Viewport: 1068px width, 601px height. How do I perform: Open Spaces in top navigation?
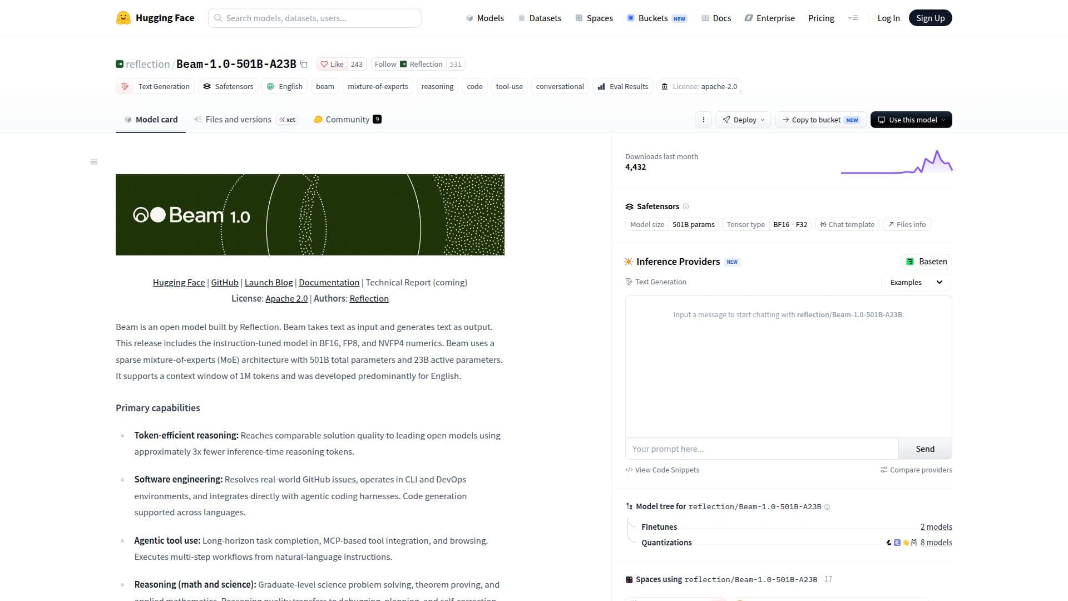point(594,18)
